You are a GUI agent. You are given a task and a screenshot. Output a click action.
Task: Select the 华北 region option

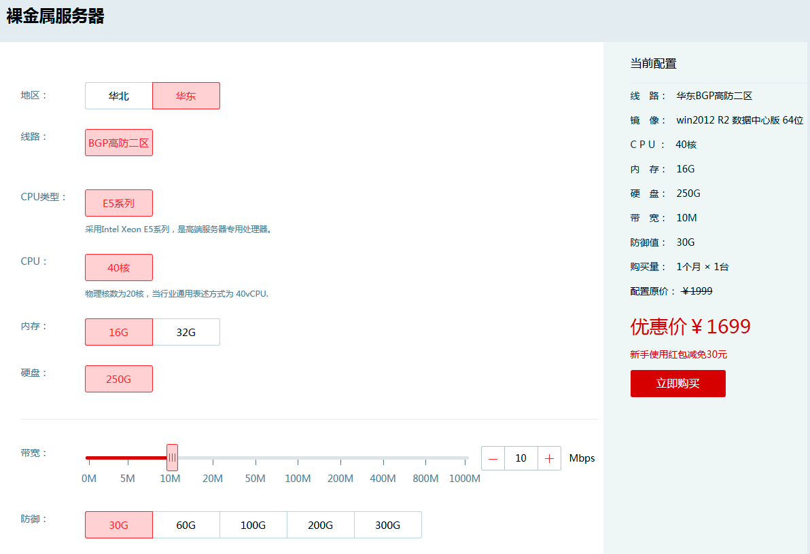point(119,96)
